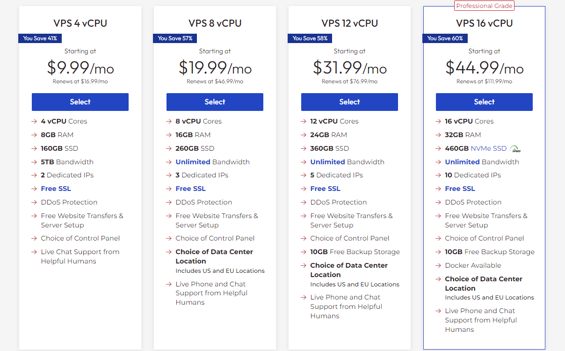
Task: Select the VPS 4 vCPU plan
Action: point(80,102)
